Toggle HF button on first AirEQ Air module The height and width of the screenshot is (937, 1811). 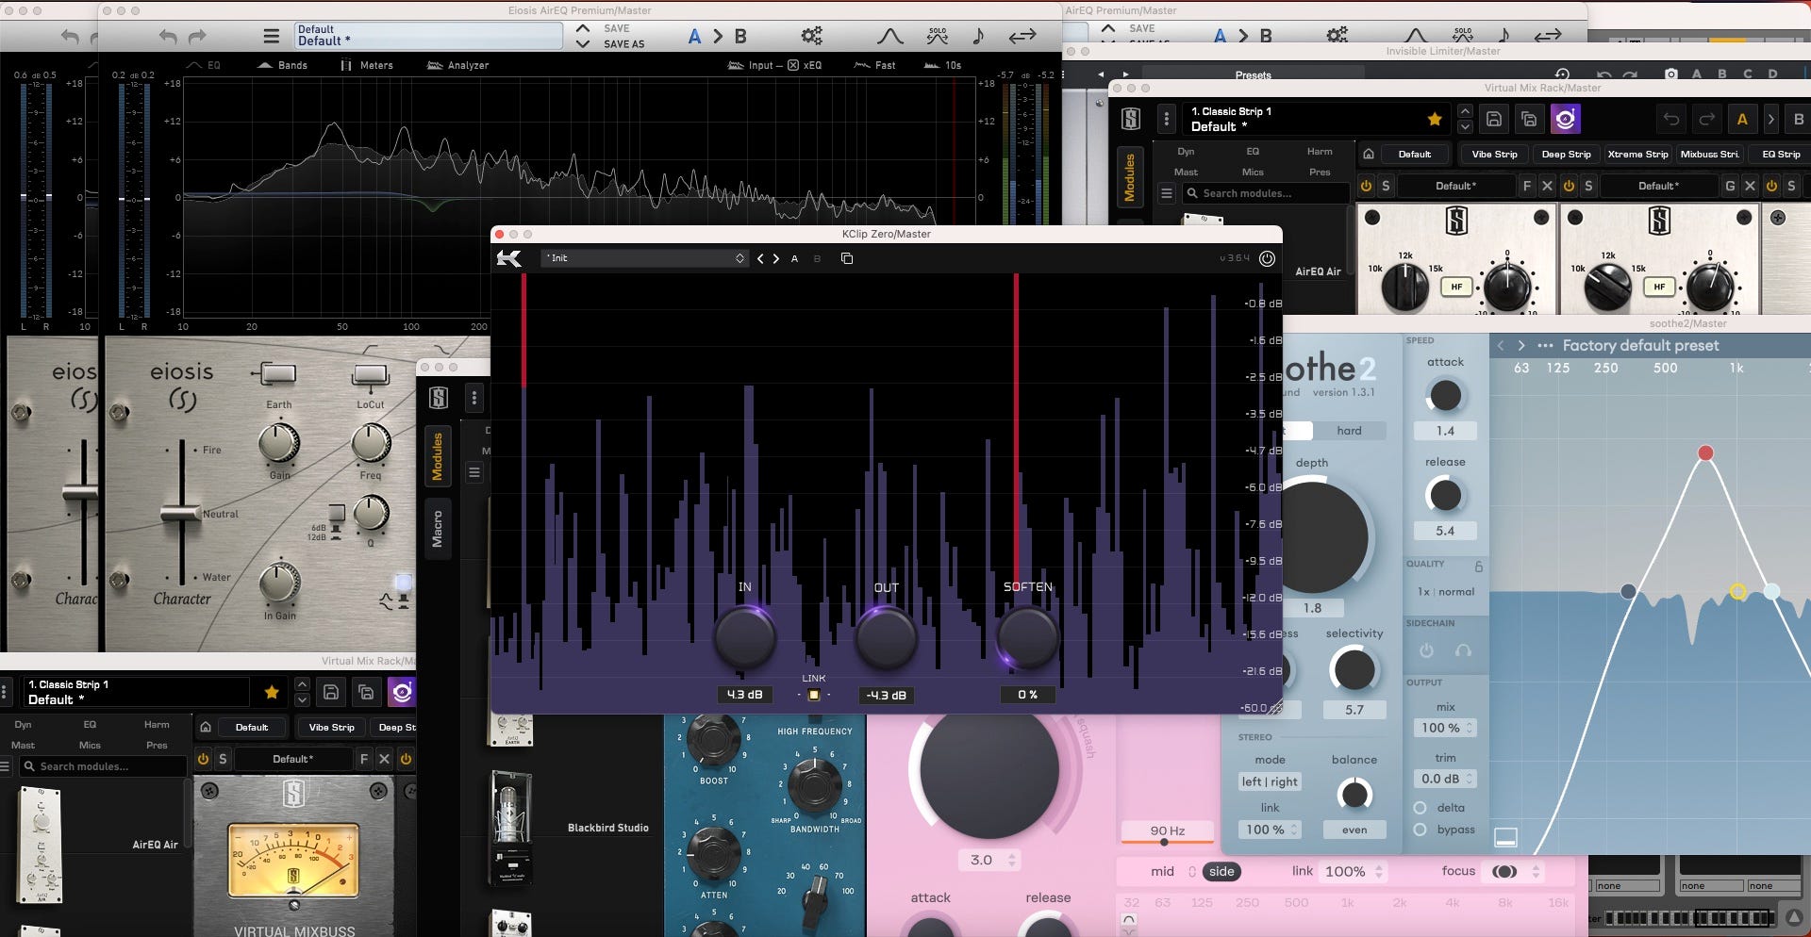pos(1456,287)
